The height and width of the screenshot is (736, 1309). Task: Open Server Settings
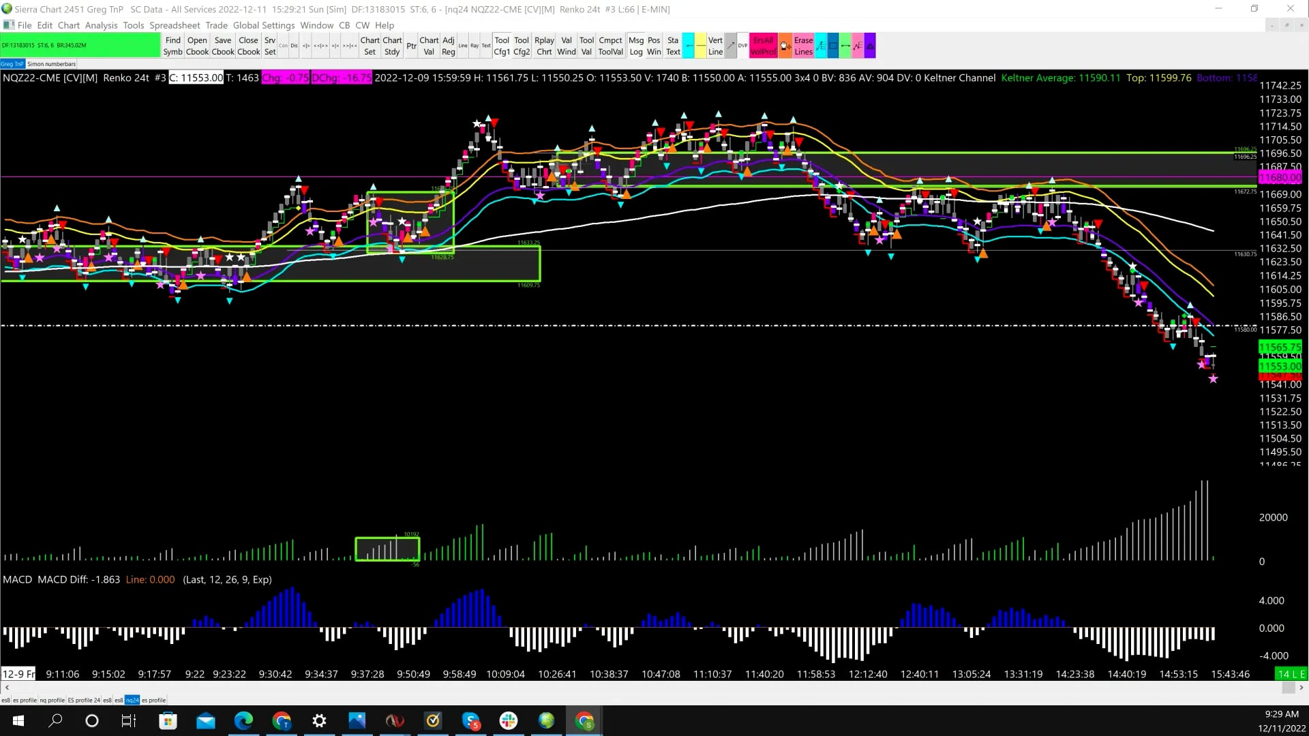point(270,46)
